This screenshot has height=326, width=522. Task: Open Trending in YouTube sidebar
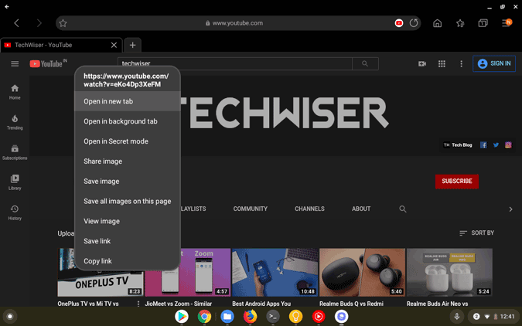[x=15, y=122]
